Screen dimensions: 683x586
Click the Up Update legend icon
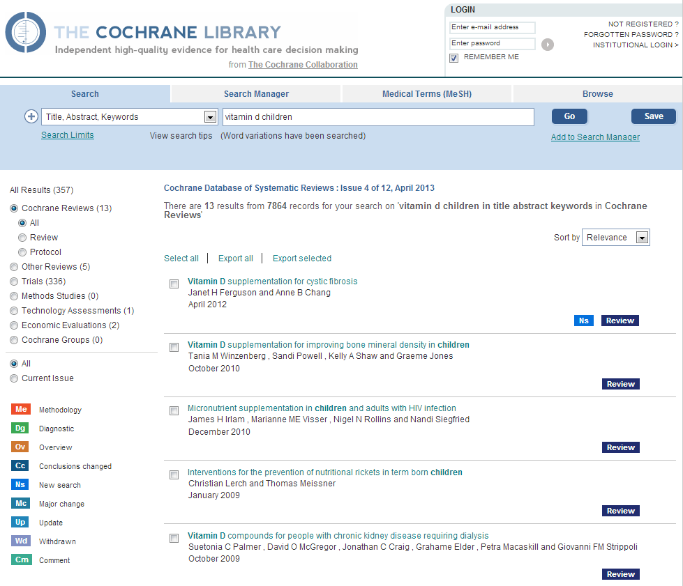20,522
